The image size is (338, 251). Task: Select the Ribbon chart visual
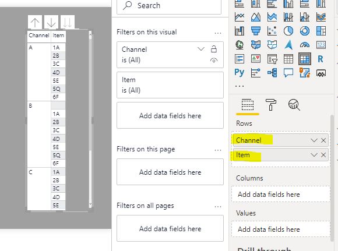point(321,17)
